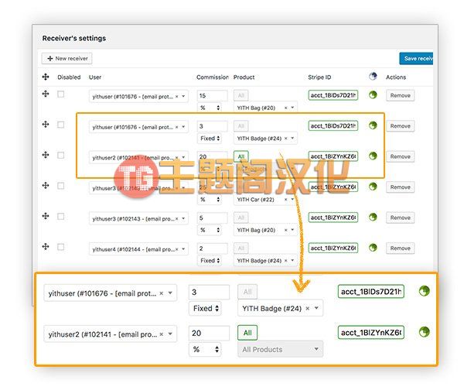The image size is (464, 387).
Task: Expand the YITH Car (#22) product dropdown
Action: coord(292,199)
